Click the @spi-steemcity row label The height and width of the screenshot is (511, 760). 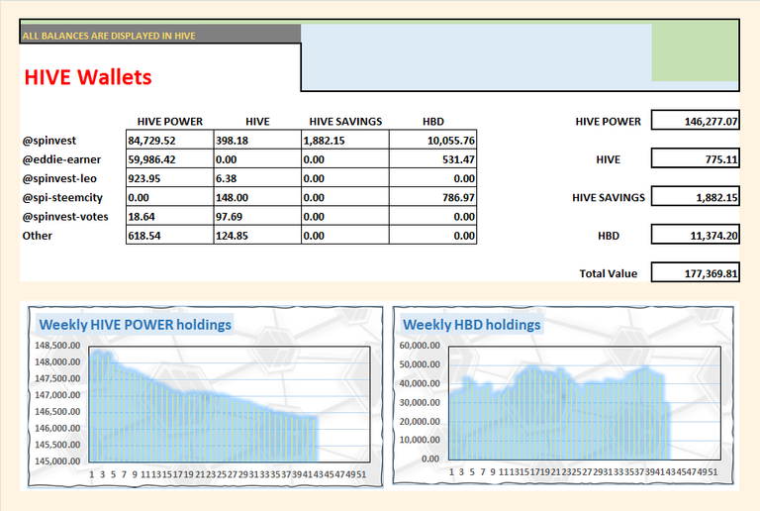tap(62, 197)
